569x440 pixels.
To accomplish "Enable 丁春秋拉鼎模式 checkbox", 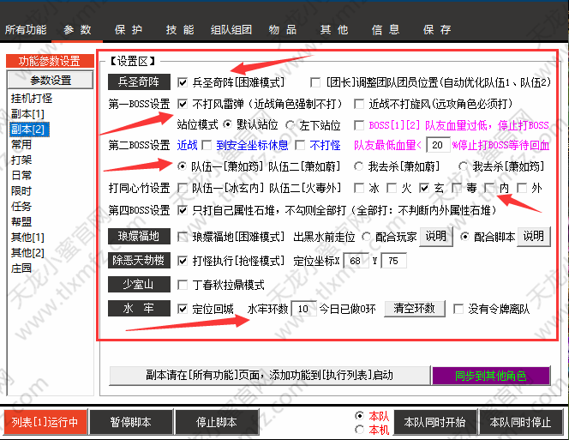I will coord(183,285).
